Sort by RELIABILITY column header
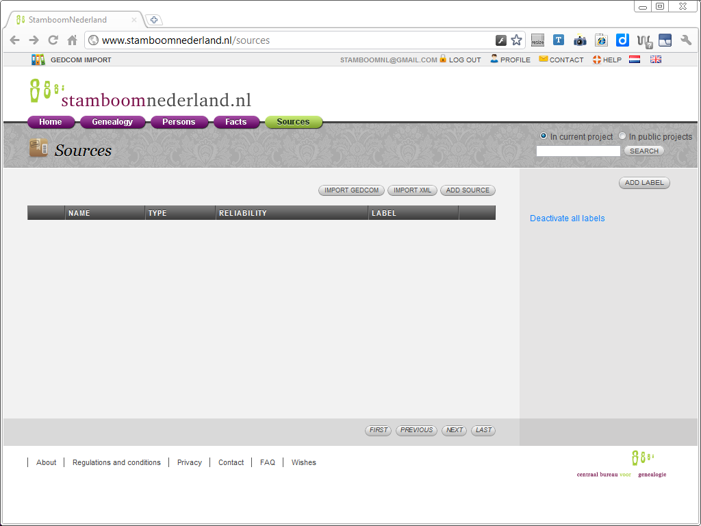 click(x=292, y=213)
